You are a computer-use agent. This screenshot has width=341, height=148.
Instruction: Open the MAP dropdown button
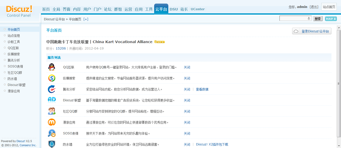tap(331, 19)
